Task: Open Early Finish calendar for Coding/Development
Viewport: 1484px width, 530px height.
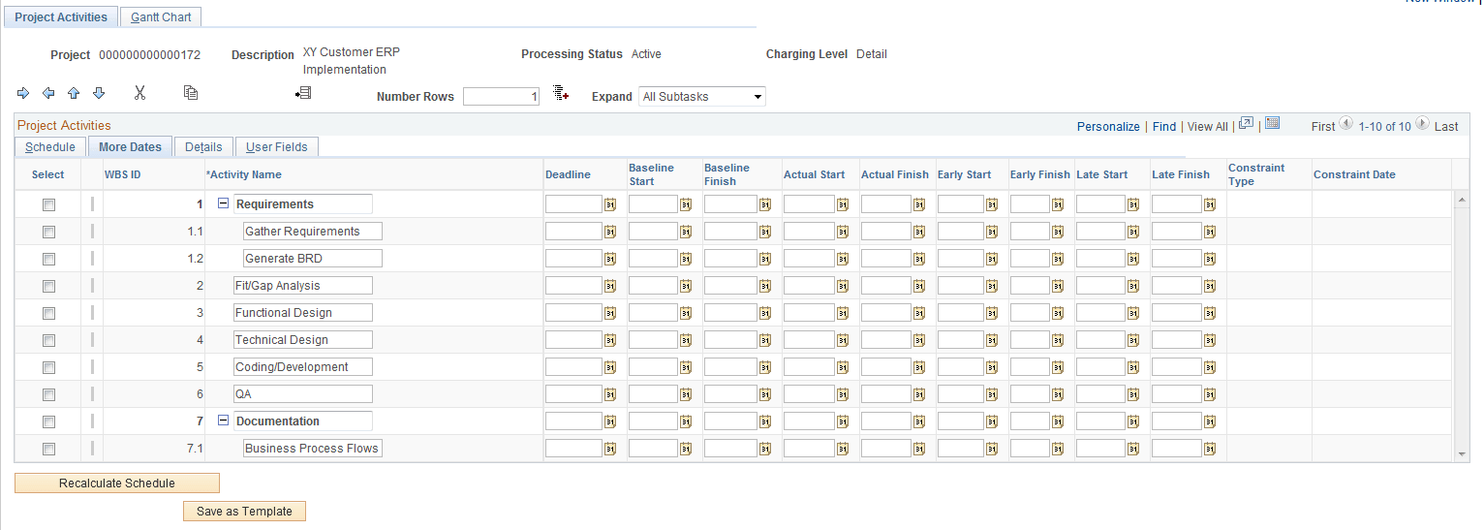Action: pos(1058,367)
